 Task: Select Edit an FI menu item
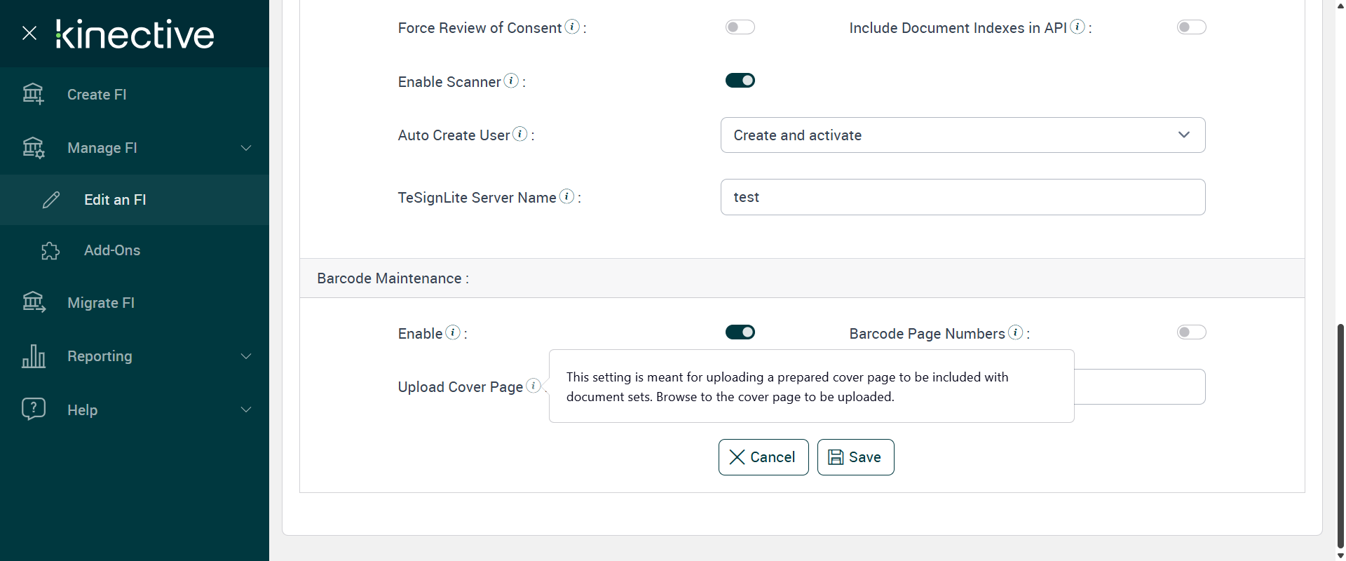point(115,200)
